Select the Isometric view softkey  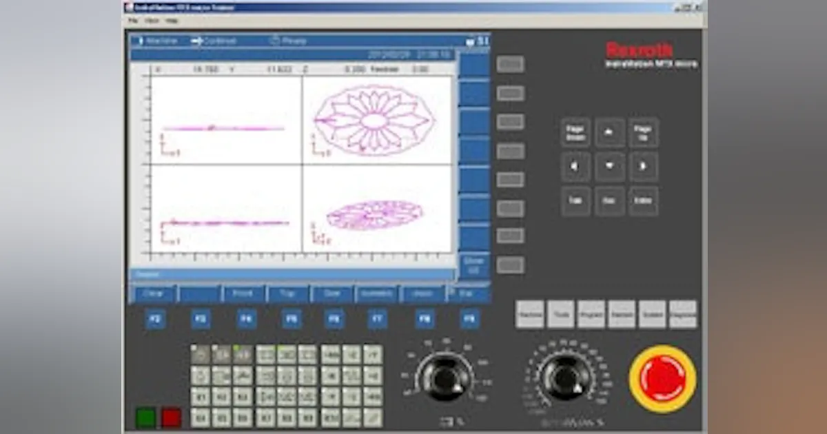377,293
